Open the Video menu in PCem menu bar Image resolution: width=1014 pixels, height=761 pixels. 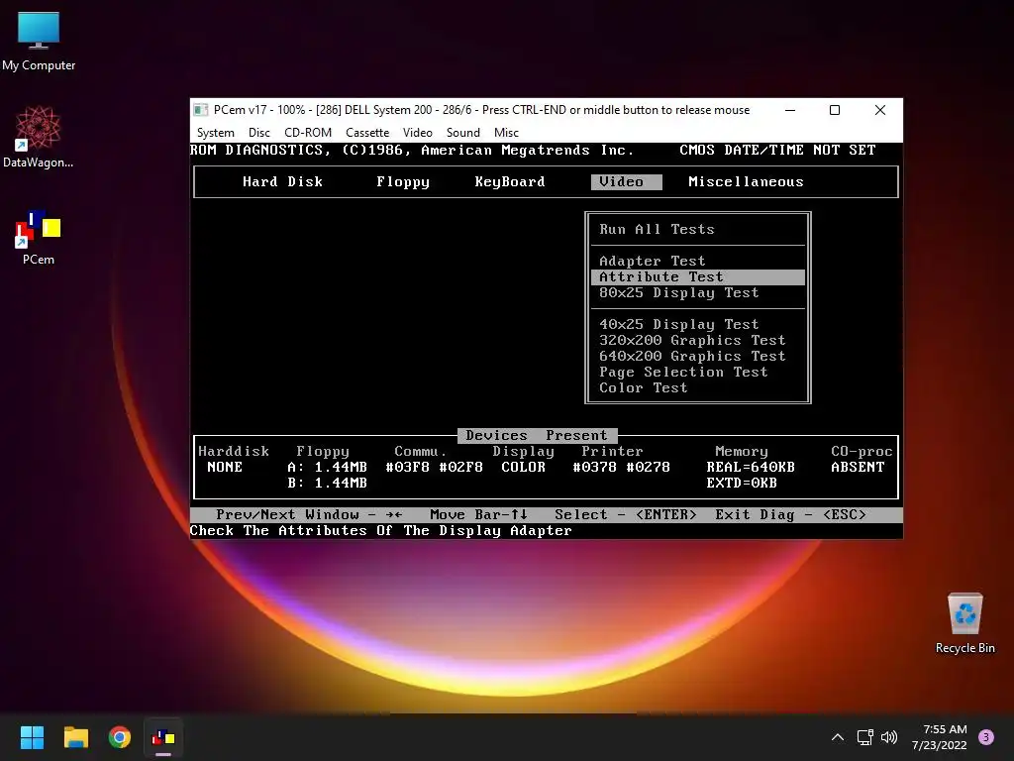click(x=418, y=133)
